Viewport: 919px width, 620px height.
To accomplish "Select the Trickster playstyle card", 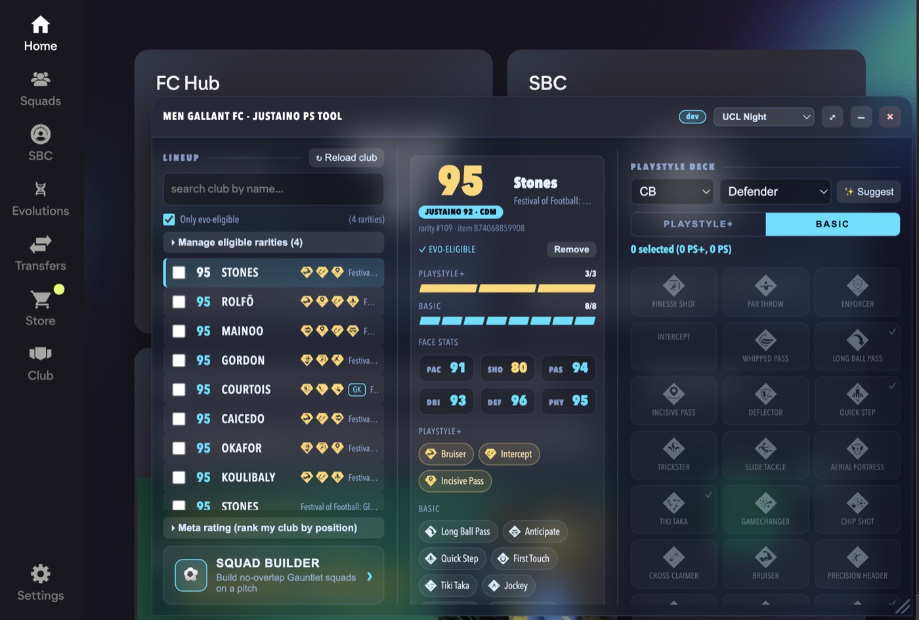I will coord(673,456).
